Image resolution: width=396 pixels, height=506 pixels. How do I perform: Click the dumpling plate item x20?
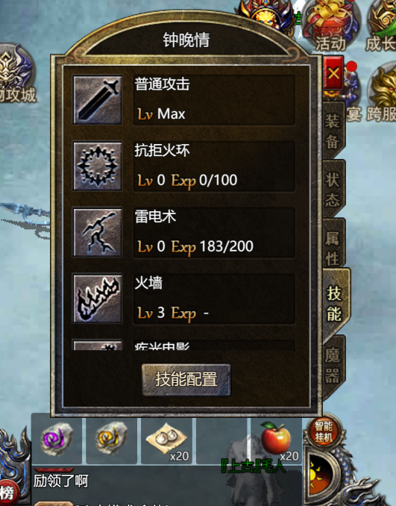166,440
